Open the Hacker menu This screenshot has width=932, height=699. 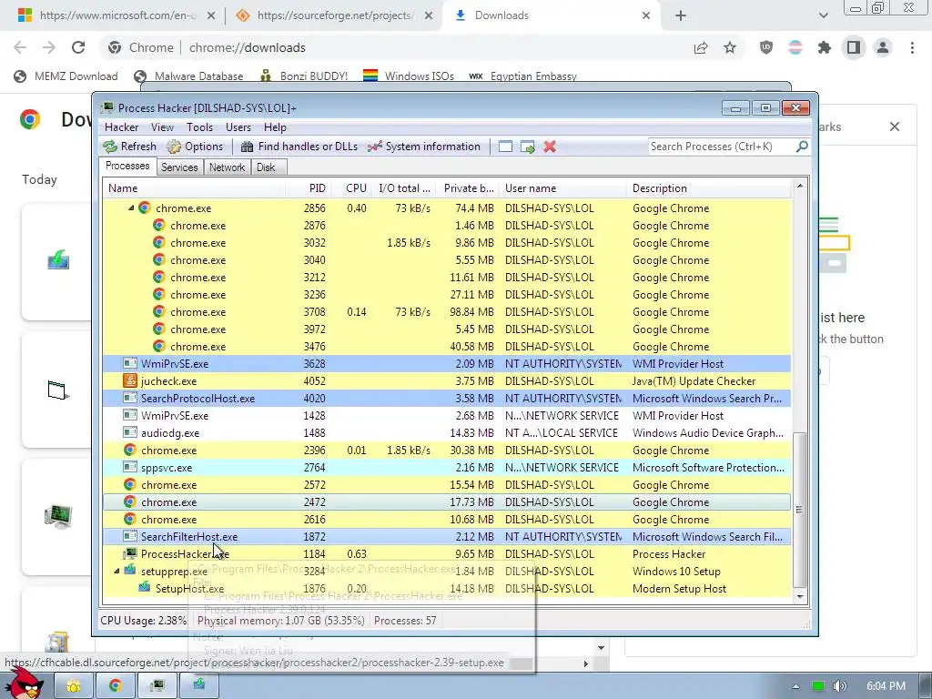121,127
